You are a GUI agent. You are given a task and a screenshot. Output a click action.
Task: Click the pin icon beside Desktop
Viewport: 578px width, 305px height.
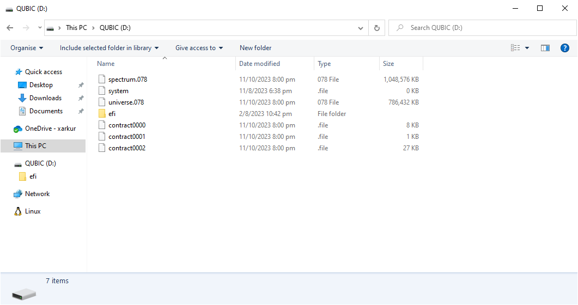[81, 85]
